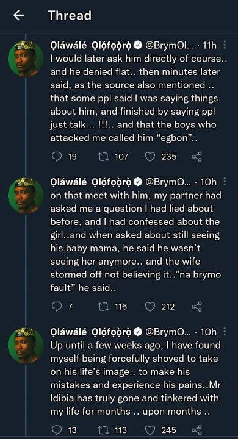Image resolution: width=238 pixels, height=439 pixels.
Task: Open Ọláwálé Ọlọ́fọ̀rọ̀ name on second tweet
Action: (x=93, y=182)
